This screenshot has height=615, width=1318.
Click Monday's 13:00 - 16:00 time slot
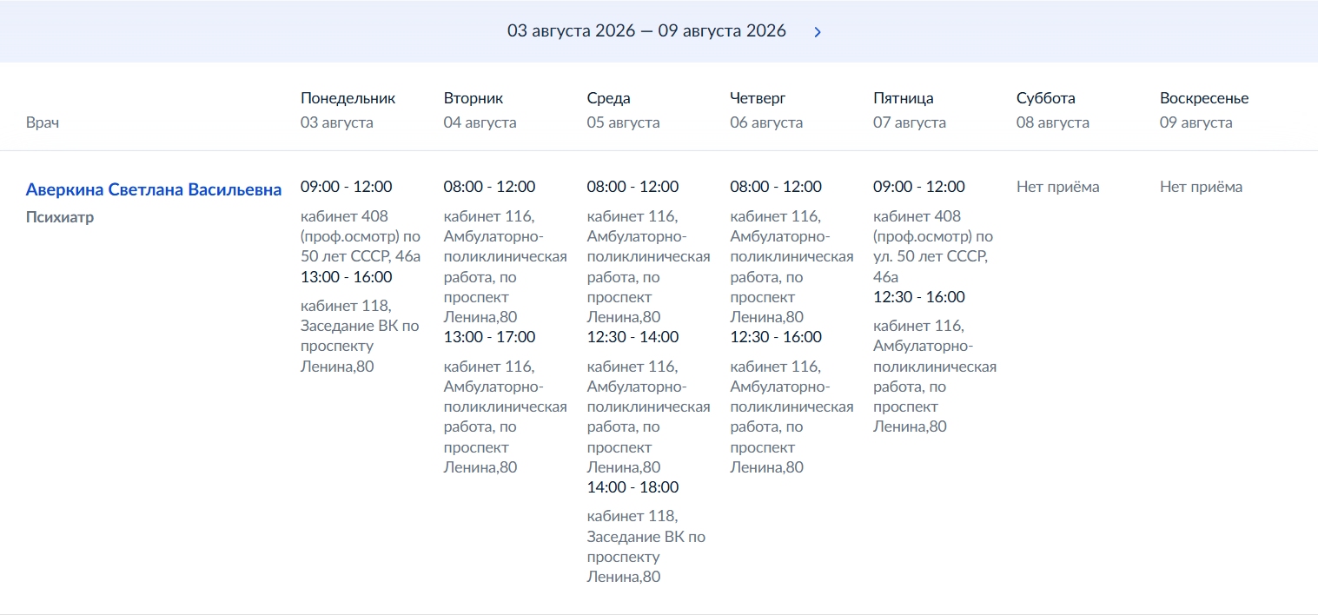(x=346, y=276)
